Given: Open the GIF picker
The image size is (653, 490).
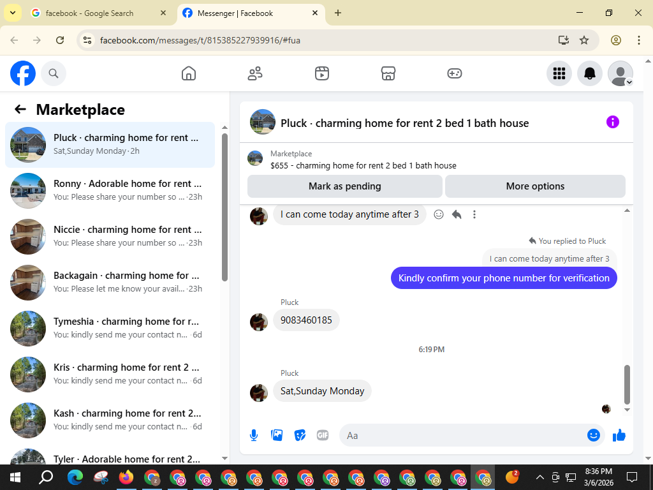Looking at the screenshot, I should click(x=323, y=435).
